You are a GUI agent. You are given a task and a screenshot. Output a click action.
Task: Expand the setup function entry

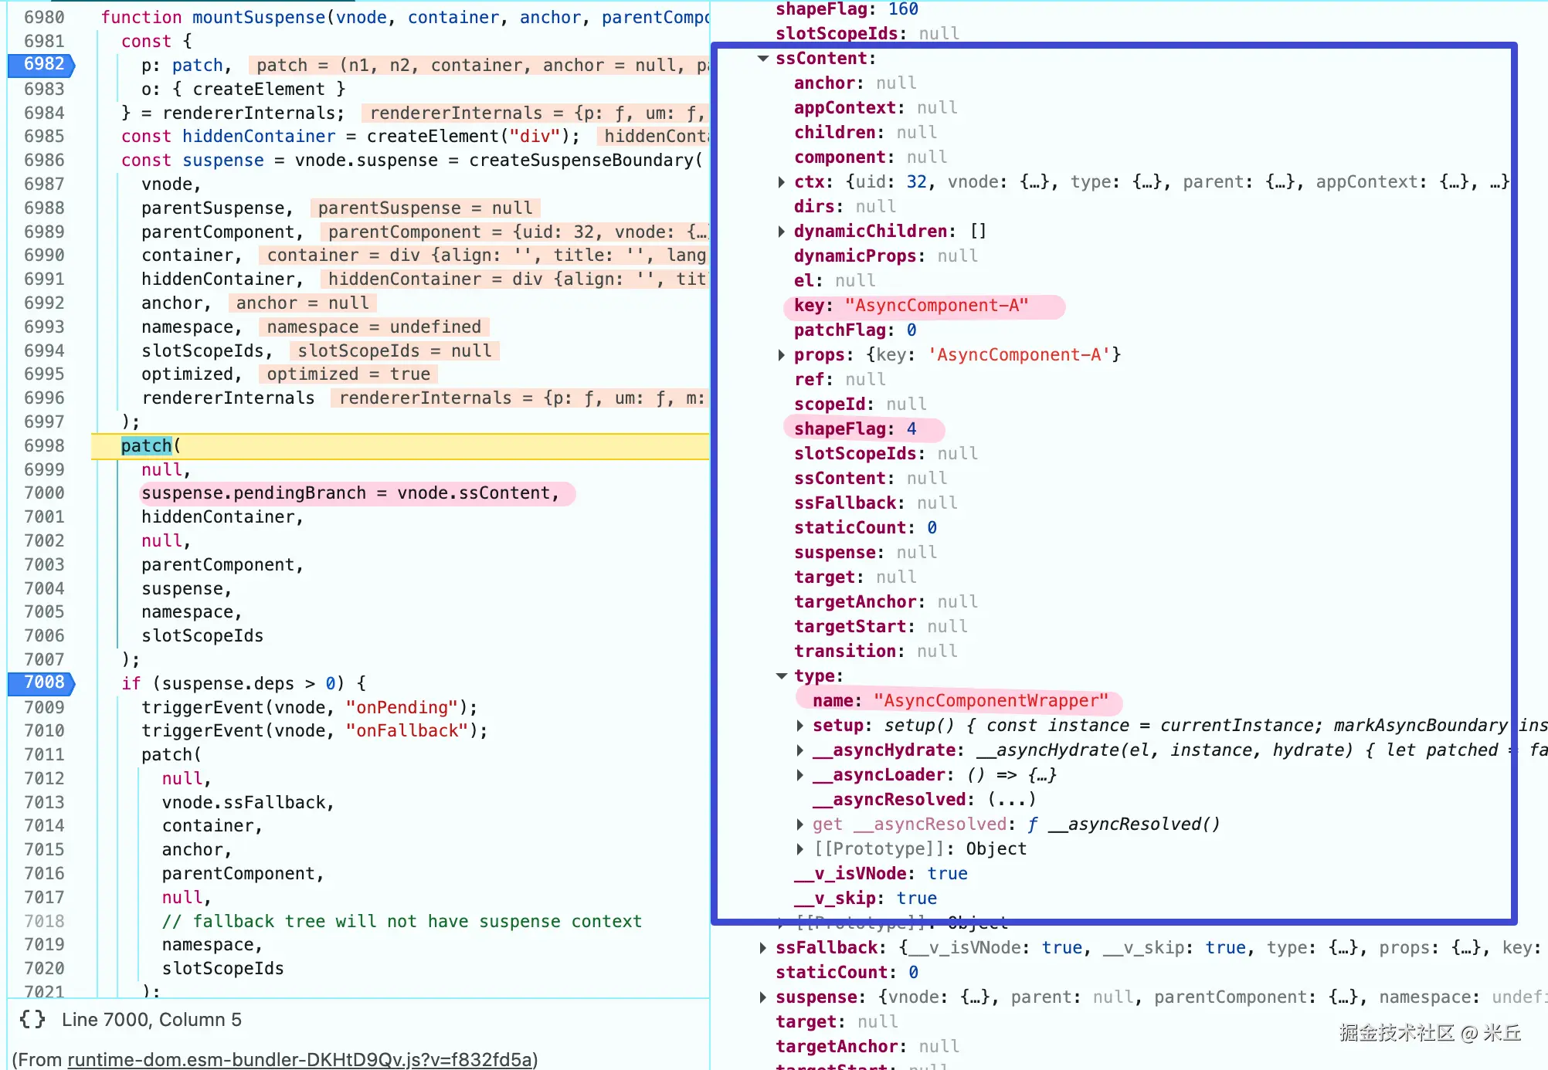coord(800,726)
